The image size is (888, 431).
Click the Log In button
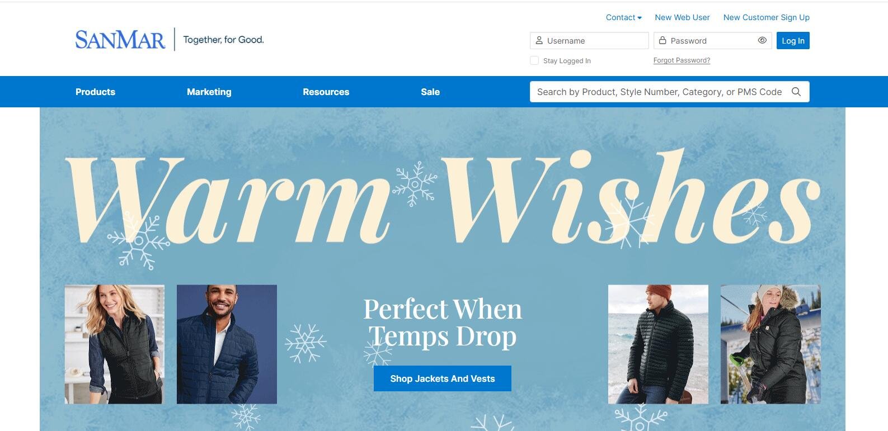tap(793, 41)
